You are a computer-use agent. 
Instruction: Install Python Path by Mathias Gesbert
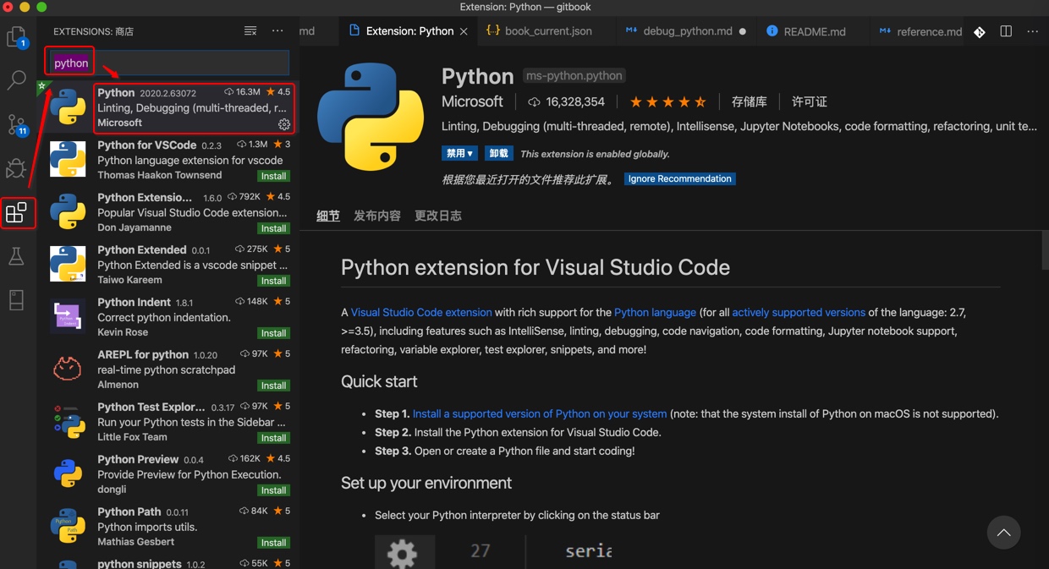pos(273,543)
